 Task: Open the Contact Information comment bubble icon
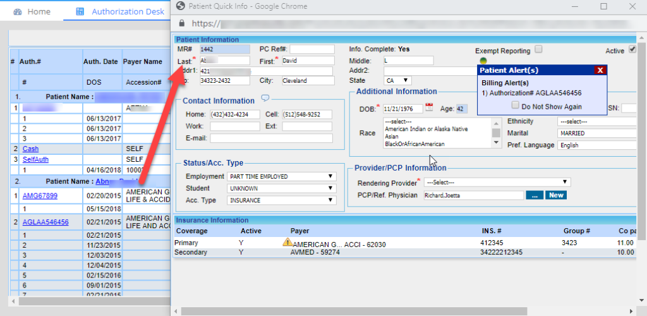tap(266, 98)
